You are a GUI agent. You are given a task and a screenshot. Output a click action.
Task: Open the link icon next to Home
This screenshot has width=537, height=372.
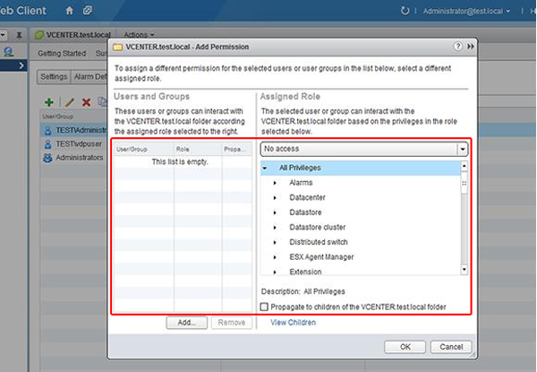[x=88, y=10]
